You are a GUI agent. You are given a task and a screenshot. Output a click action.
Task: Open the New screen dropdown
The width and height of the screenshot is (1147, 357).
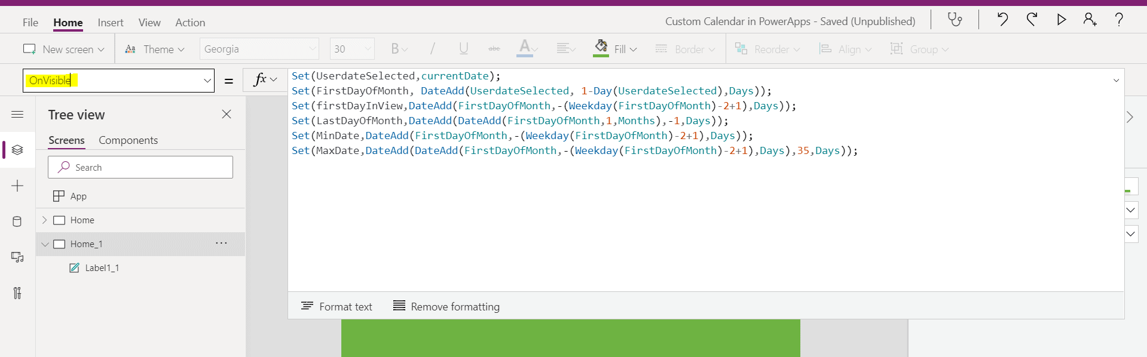63,49
